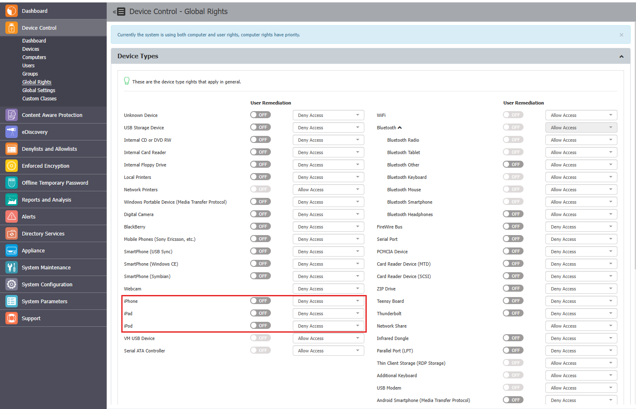The width and height of the screenshot is (636, 409).
Task: Collapse the Device Types panel
Action: (621, 56)
